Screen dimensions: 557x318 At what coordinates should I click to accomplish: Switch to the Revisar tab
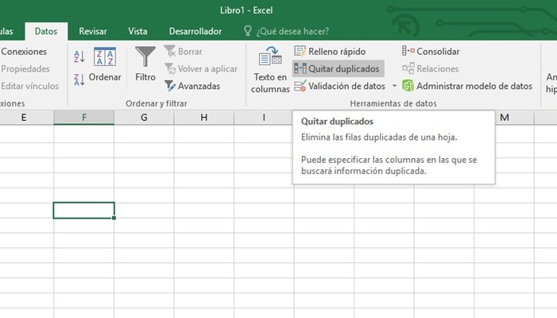[x=93, y=31]
